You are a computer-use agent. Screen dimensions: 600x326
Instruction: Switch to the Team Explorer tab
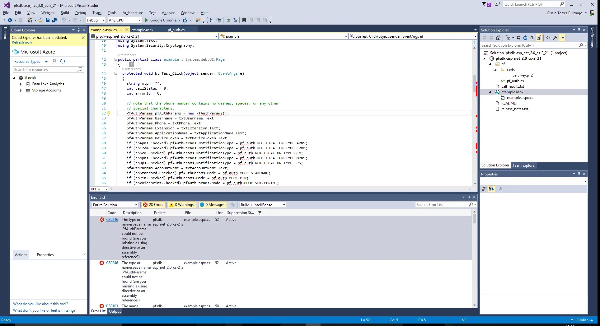[x=524, y=165]
